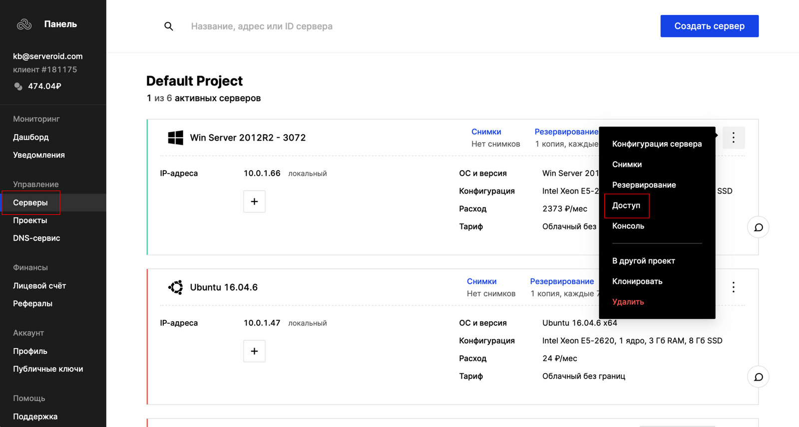Choose Снимки in the context menu
The height and width of the screenshot is (427, 799).
click(x=627, y=164)
